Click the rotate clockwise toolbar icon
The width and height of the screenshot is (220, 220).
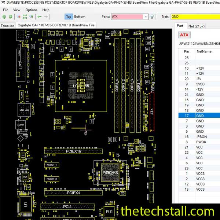click(x=10, y=16)
